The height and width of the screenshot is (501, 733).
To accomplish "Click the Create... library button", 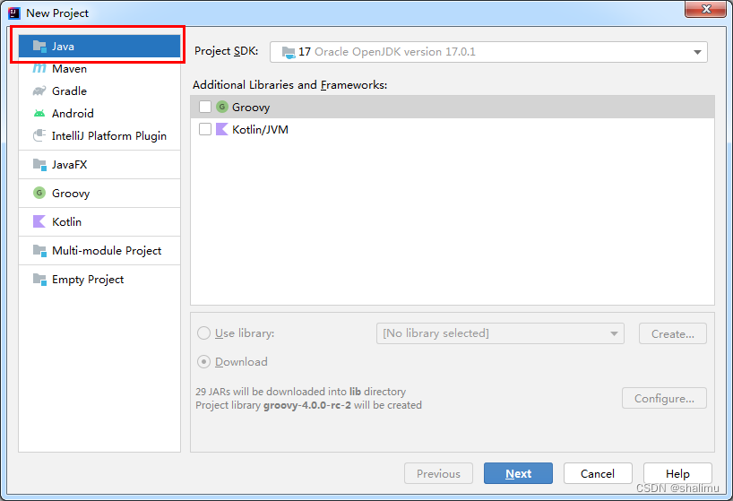I will [673, 333].
